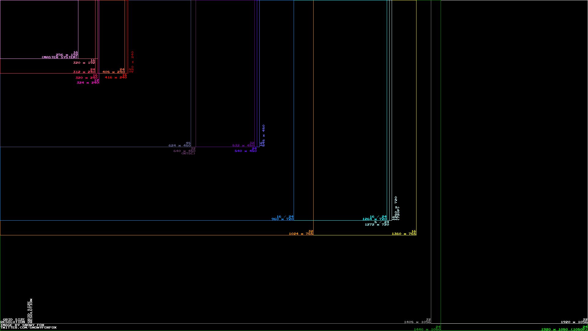This screenshot has width=588, height=331.
Task: Click the purple "832 x 480" label
Action: pyautogui.click(x=243, y=146)
